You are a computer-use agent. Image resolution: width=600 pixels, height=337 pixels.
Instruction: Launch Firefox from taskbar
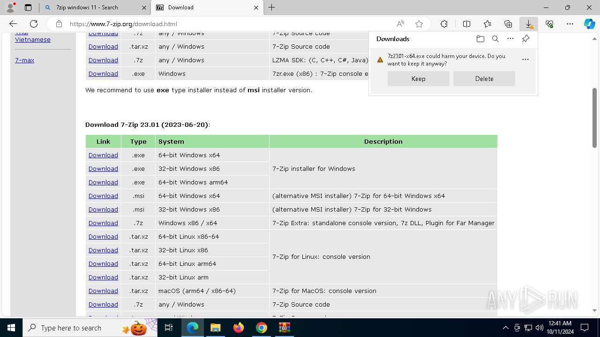pyautogui.click(x=239, y=328)
